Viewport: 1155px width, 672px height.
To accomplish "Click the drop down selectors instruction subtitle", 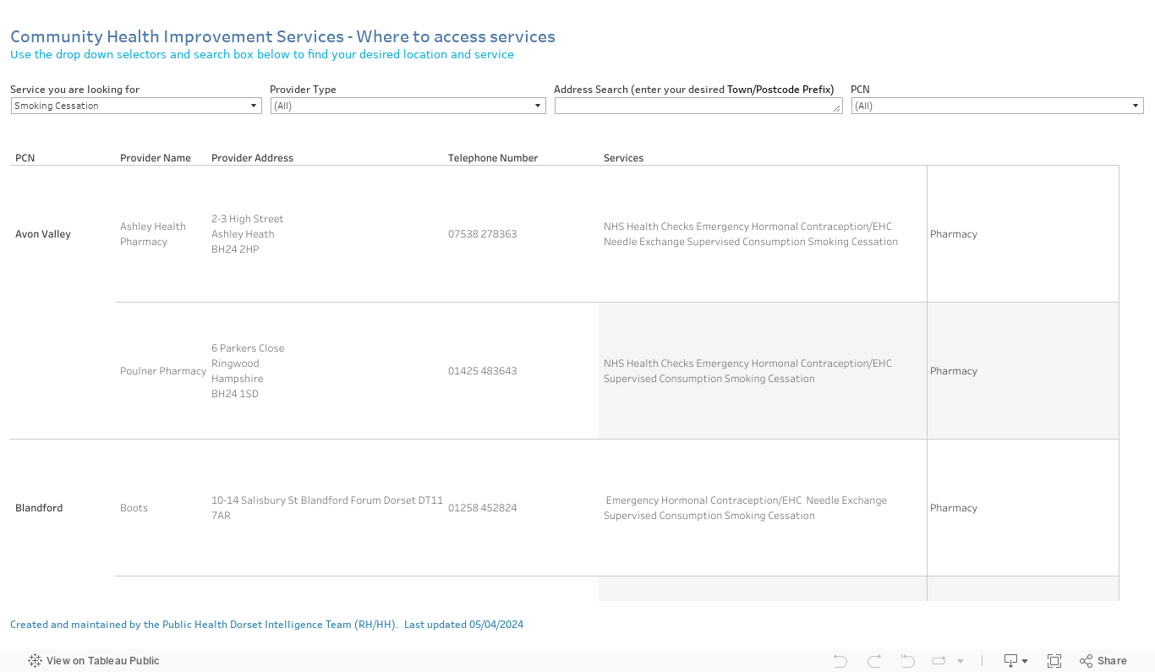I will 262,54.
